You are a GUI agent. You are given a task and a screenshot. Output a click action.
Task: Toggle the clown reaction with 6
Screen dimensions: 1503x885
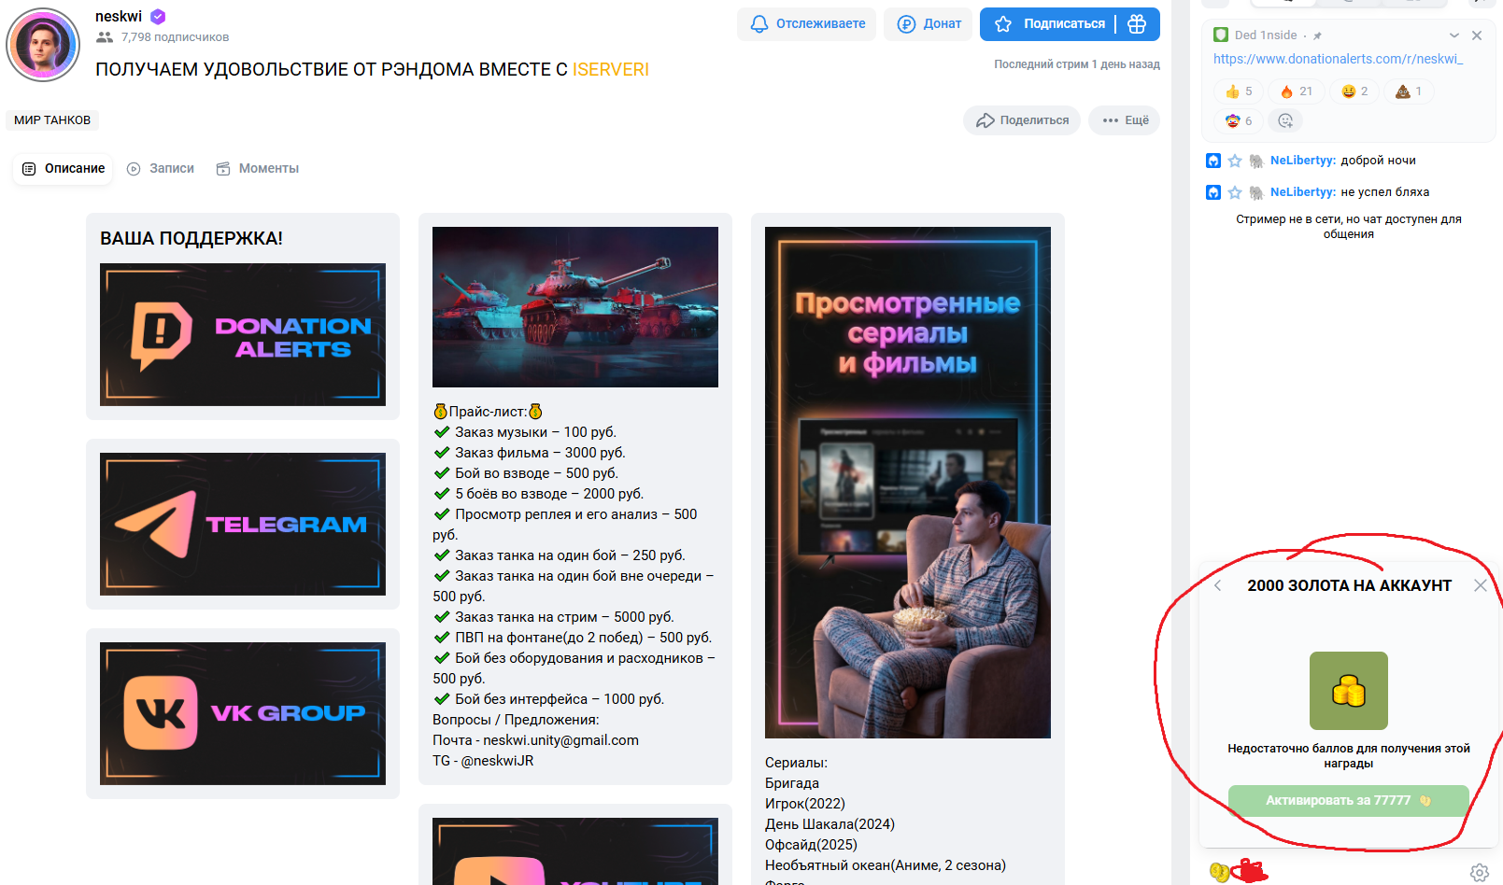point(1239,120)
